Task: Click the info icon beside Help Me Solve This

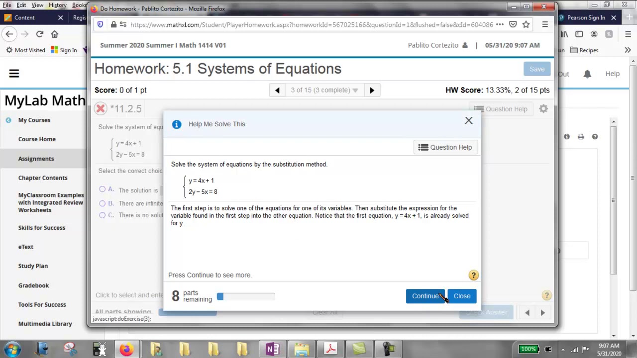Action: tap(177, 124)
